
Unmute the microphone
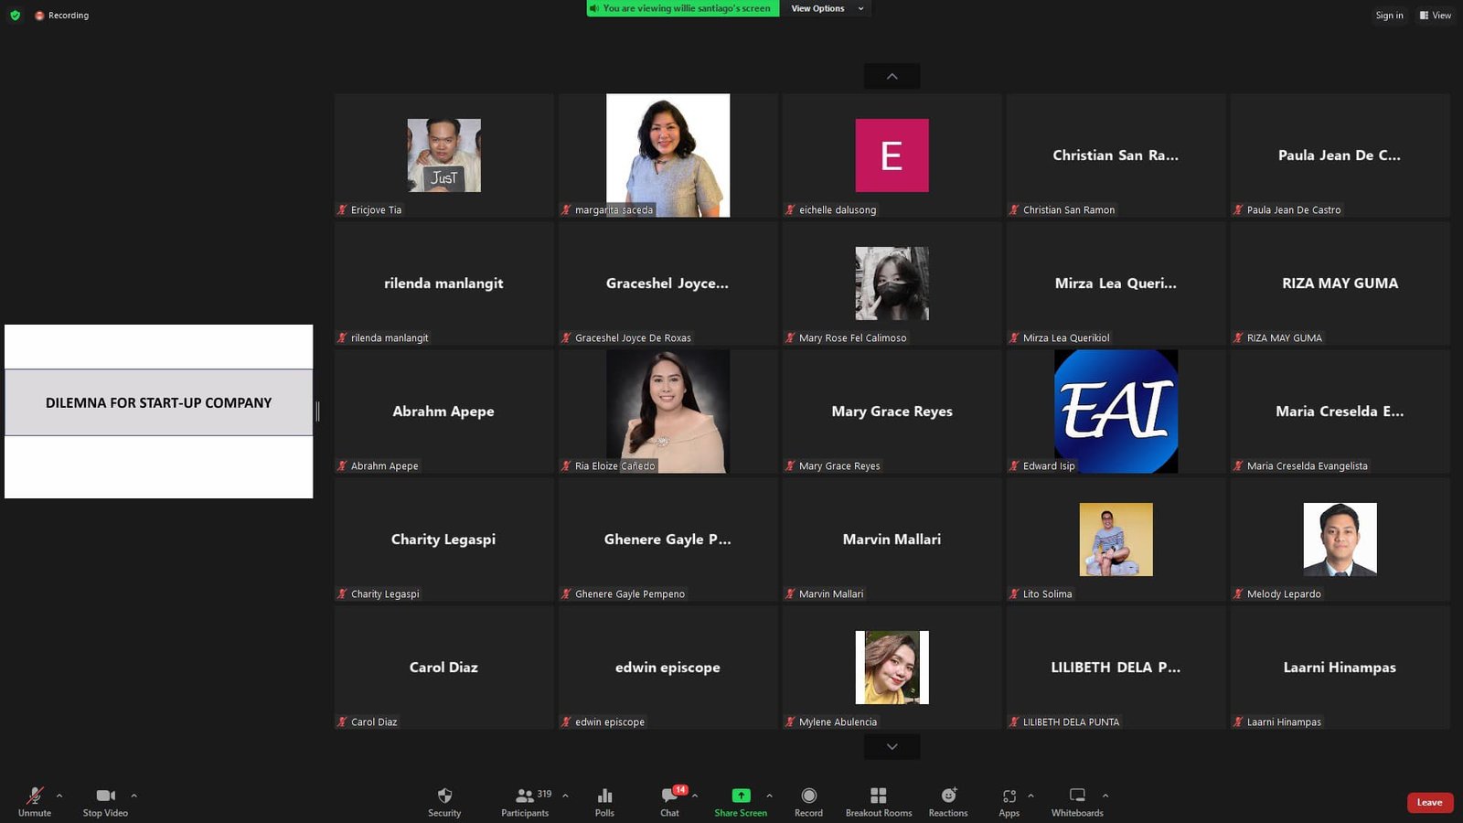tap(35, 796)
